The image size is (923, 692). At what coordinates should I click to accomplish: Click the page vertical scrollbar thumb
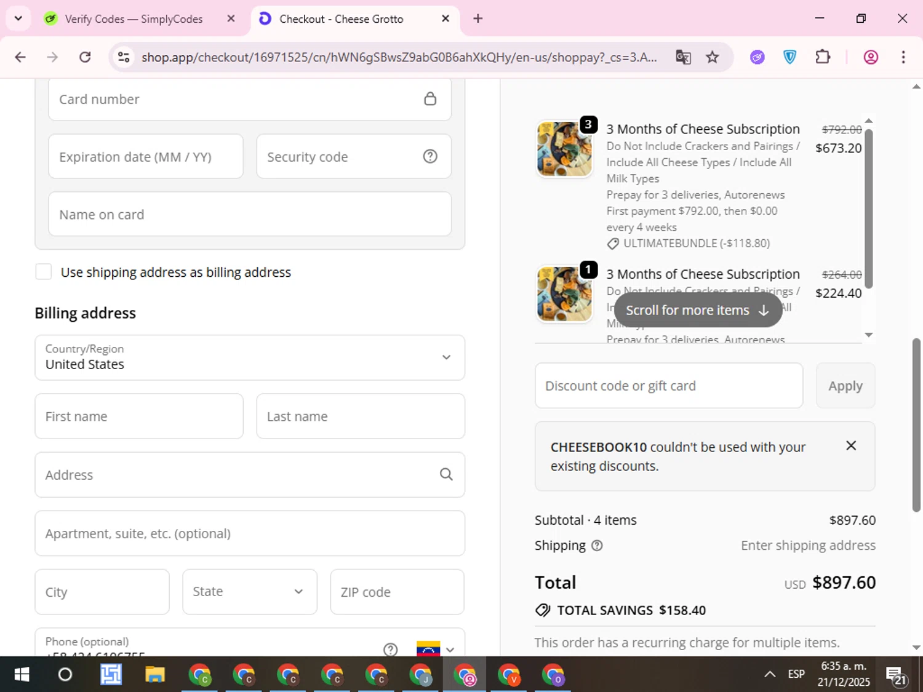(x=916, y=424)
